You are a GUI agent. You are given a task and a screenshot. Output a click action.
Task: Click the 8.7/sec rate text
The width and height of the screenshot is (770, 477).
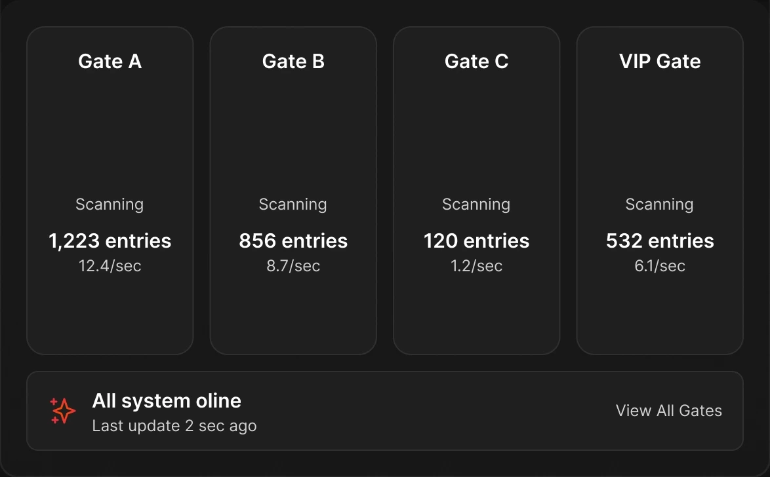coord(293,266)
